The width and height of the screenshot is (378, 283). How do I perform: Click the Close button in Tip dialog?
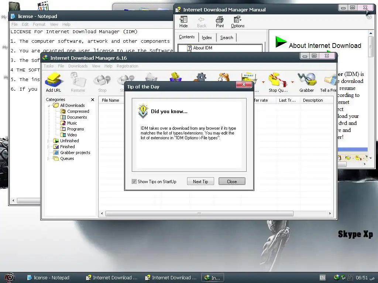[232, 181]
